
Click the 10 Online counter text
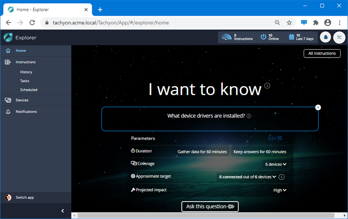(274, 37)
